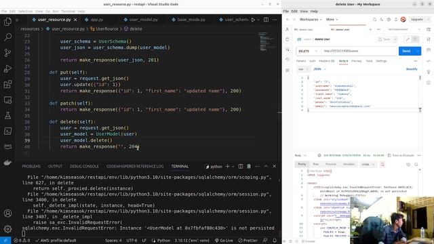Close the terminal panel
The height and width of the screenshot is (244, 434).
(x=274, y=166)
